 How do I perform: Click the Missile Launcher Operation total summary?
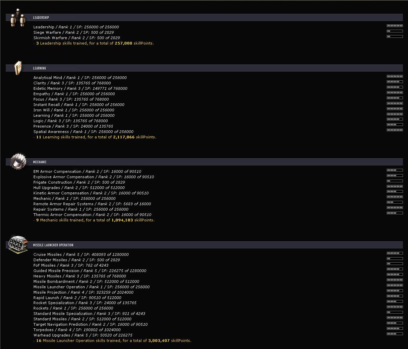(113, 341)
